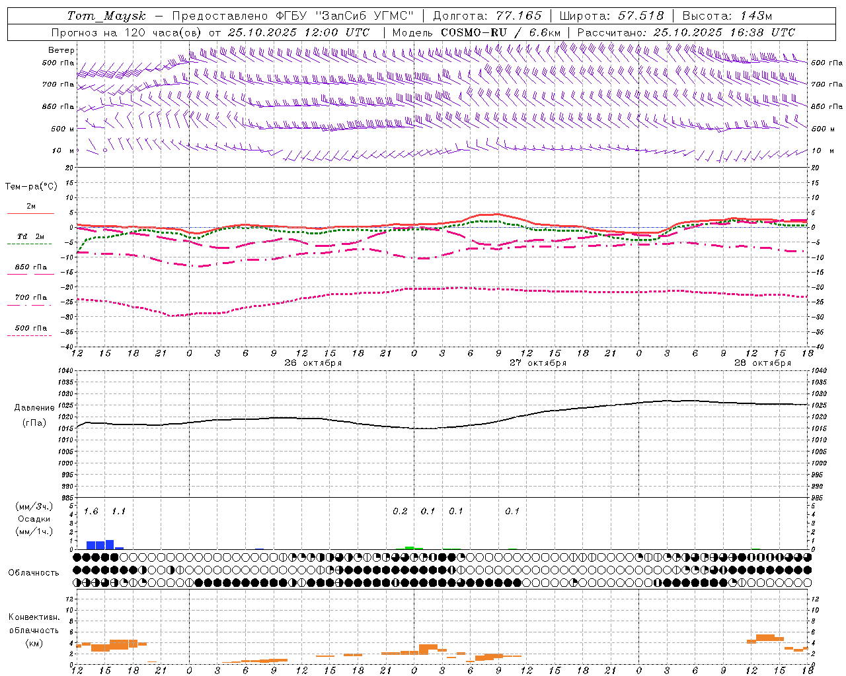
Task: Click the 500 гПа dotted legend line under temperature
Action: (29, 335)
